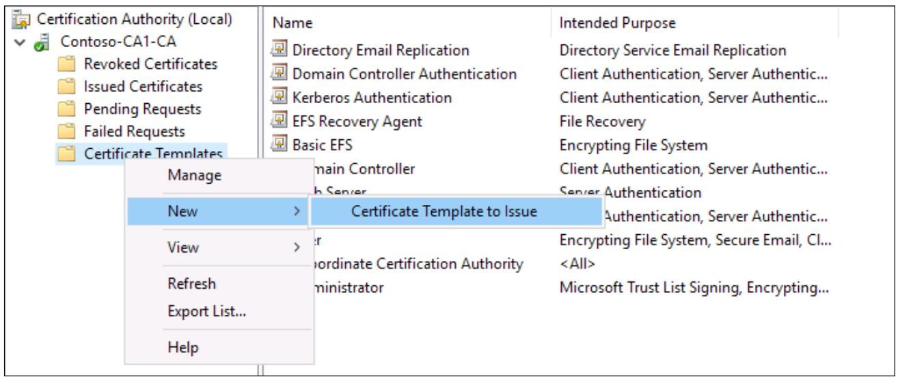Open the Pending Requests folder icon
Screen dimensions: 900x381
click(66, 109)
